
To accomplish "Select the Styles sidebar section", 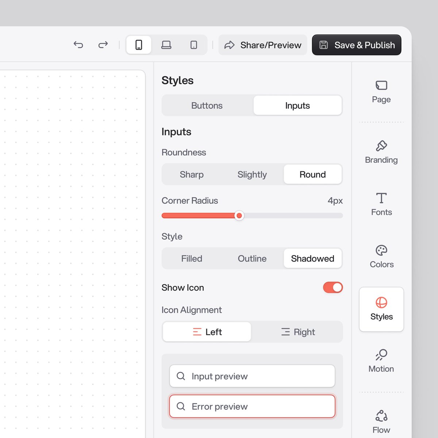I will coord(381,309).
